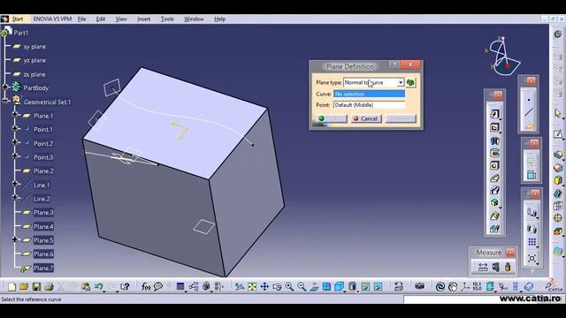Expand the Line.1 tree node
The image size is (566, 318).
point(15,184)
